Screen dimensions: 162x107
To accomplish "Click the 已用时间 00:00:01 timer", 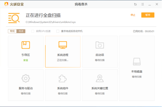I will tap(144, 31).
